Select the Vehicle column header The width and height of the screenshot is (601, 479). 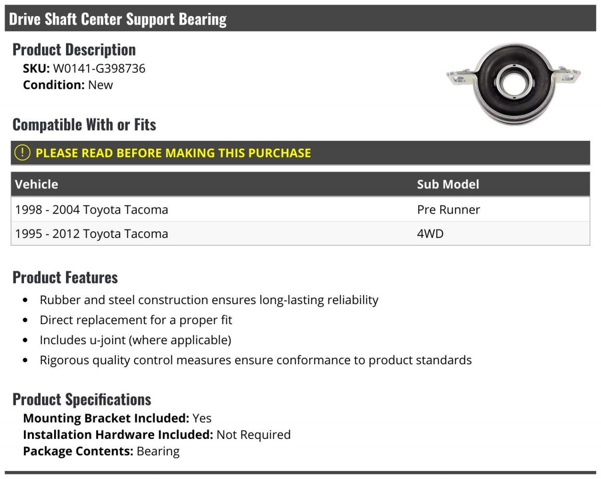pos(37,184)
